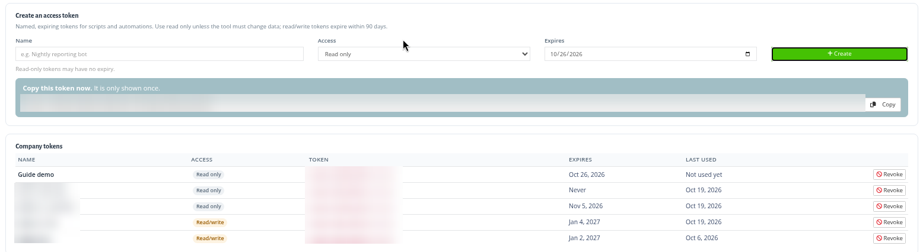The image size is (923, 252).
Task: Click the LAST USED column header
Action: [x=701, y=160]
